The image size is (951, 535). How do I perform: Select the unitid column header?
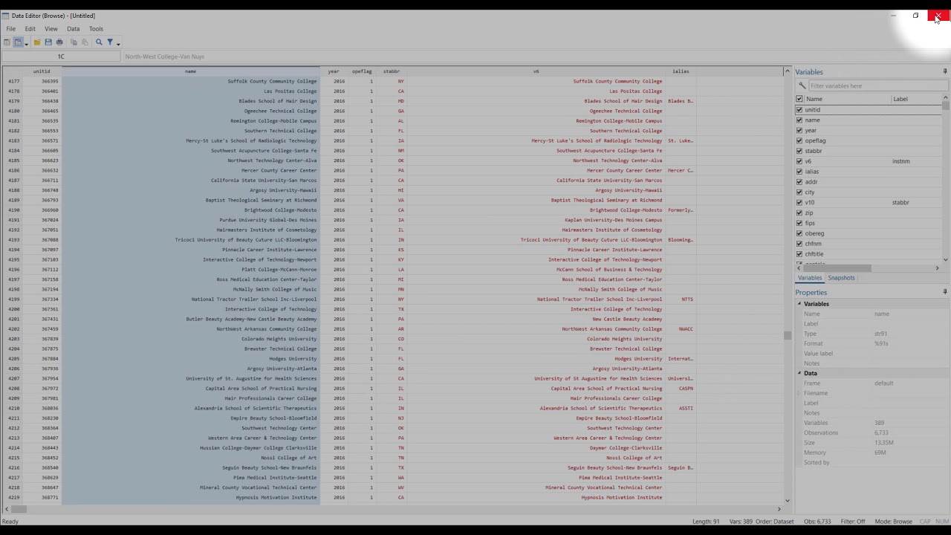[x=42, y=71]
